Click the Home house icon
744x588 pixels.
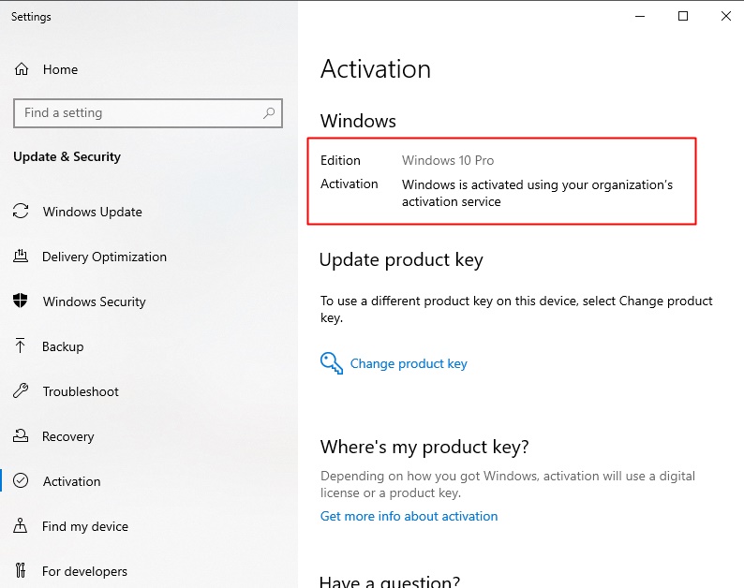point(22,69)
